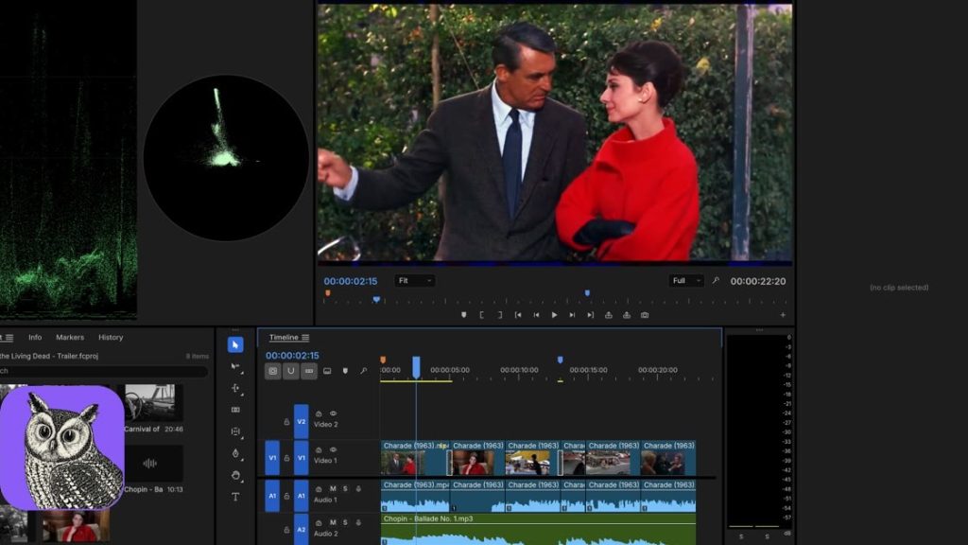Hide Video 1 track output eye

[333, 449]
